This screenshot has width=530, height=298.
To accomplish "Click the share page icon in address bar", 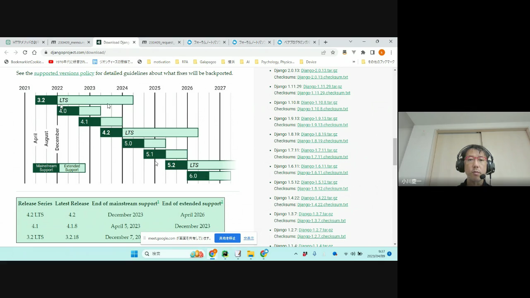I will 323,53.
